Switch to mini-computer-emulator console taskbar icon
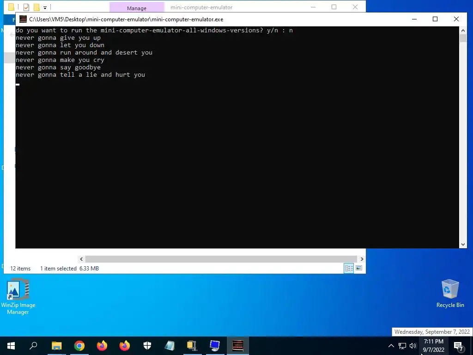The height and width of the screenshot is (355, 473). 238,346
